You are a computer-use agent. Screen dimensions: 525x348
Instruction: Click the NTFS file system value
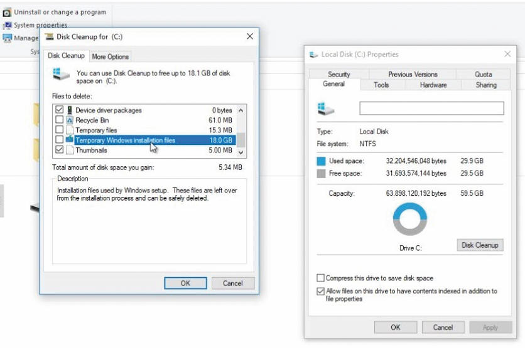pos(367,144)
